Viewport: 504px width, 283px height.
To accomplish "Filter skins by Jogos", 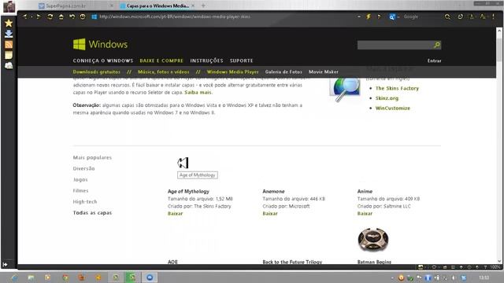I will [x=80, y=180].
